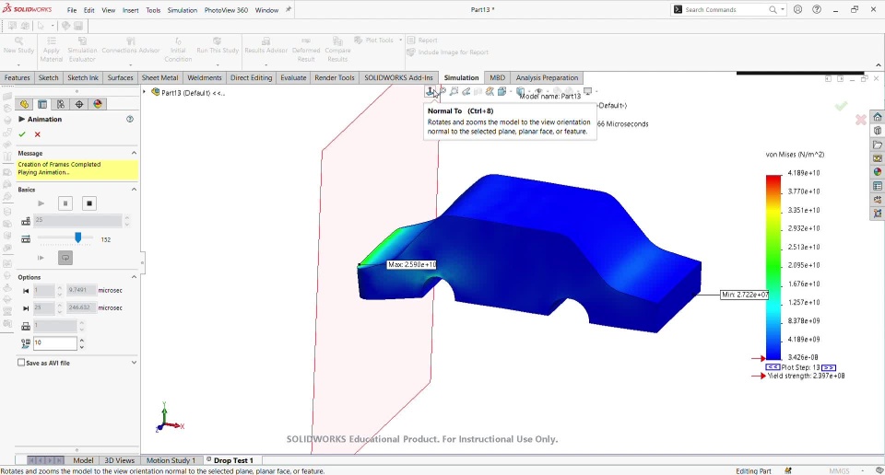
Task: Click in the Search Commands box
Action: click(724, 9)
